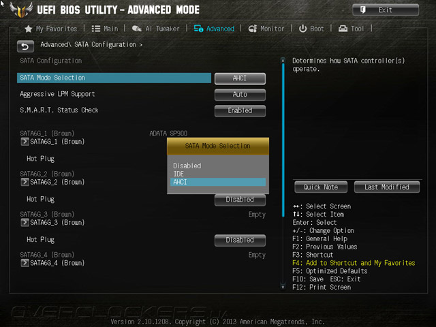Click the Boot tab power icon
This screenshot has width=436, height=327.
pos(302,29)
